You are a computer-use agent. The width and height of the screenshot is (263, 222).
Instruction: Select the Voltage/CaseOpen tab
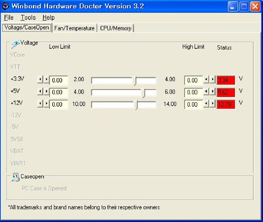(27, 27)
